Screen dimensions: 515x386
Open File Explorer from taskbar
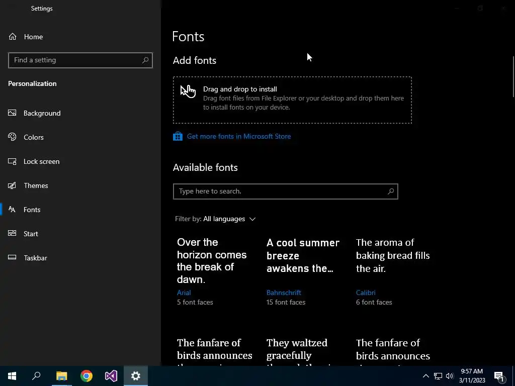point(61,376)
